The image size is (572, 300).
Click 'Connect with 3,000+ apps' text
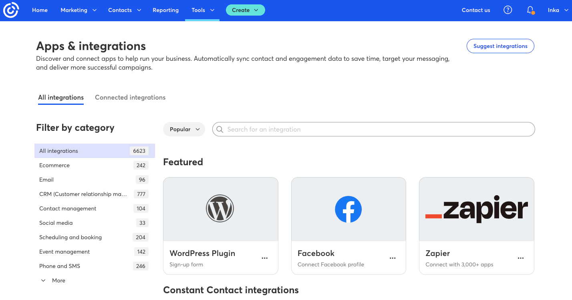(459, 264)
